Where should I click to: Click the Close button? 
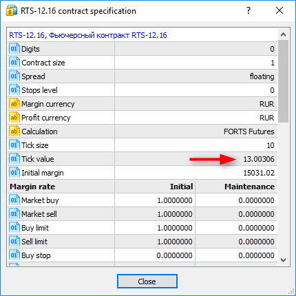[x=147, y=282]
